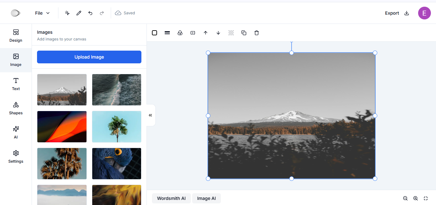The image size is (436, 205).
Task: Add the blue parrot thumbnail
Action: click(117, 164)
